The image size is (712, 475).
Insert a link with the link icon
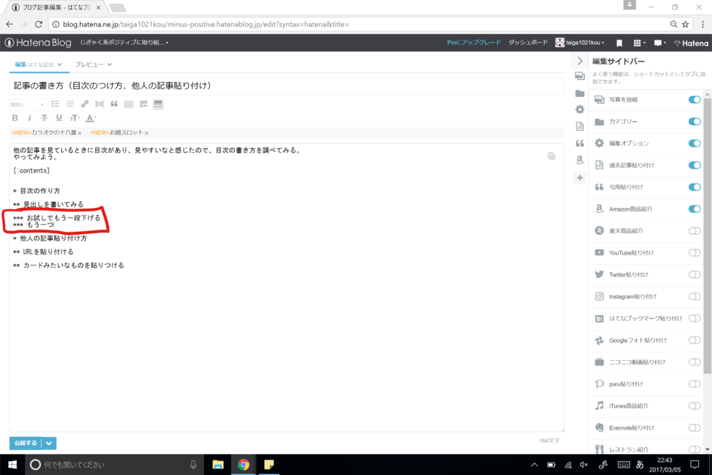85,104
